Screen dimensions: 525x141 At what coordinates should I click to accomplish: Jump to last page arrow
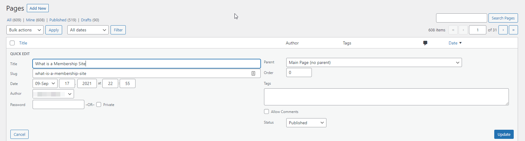(x=513, y=30)
